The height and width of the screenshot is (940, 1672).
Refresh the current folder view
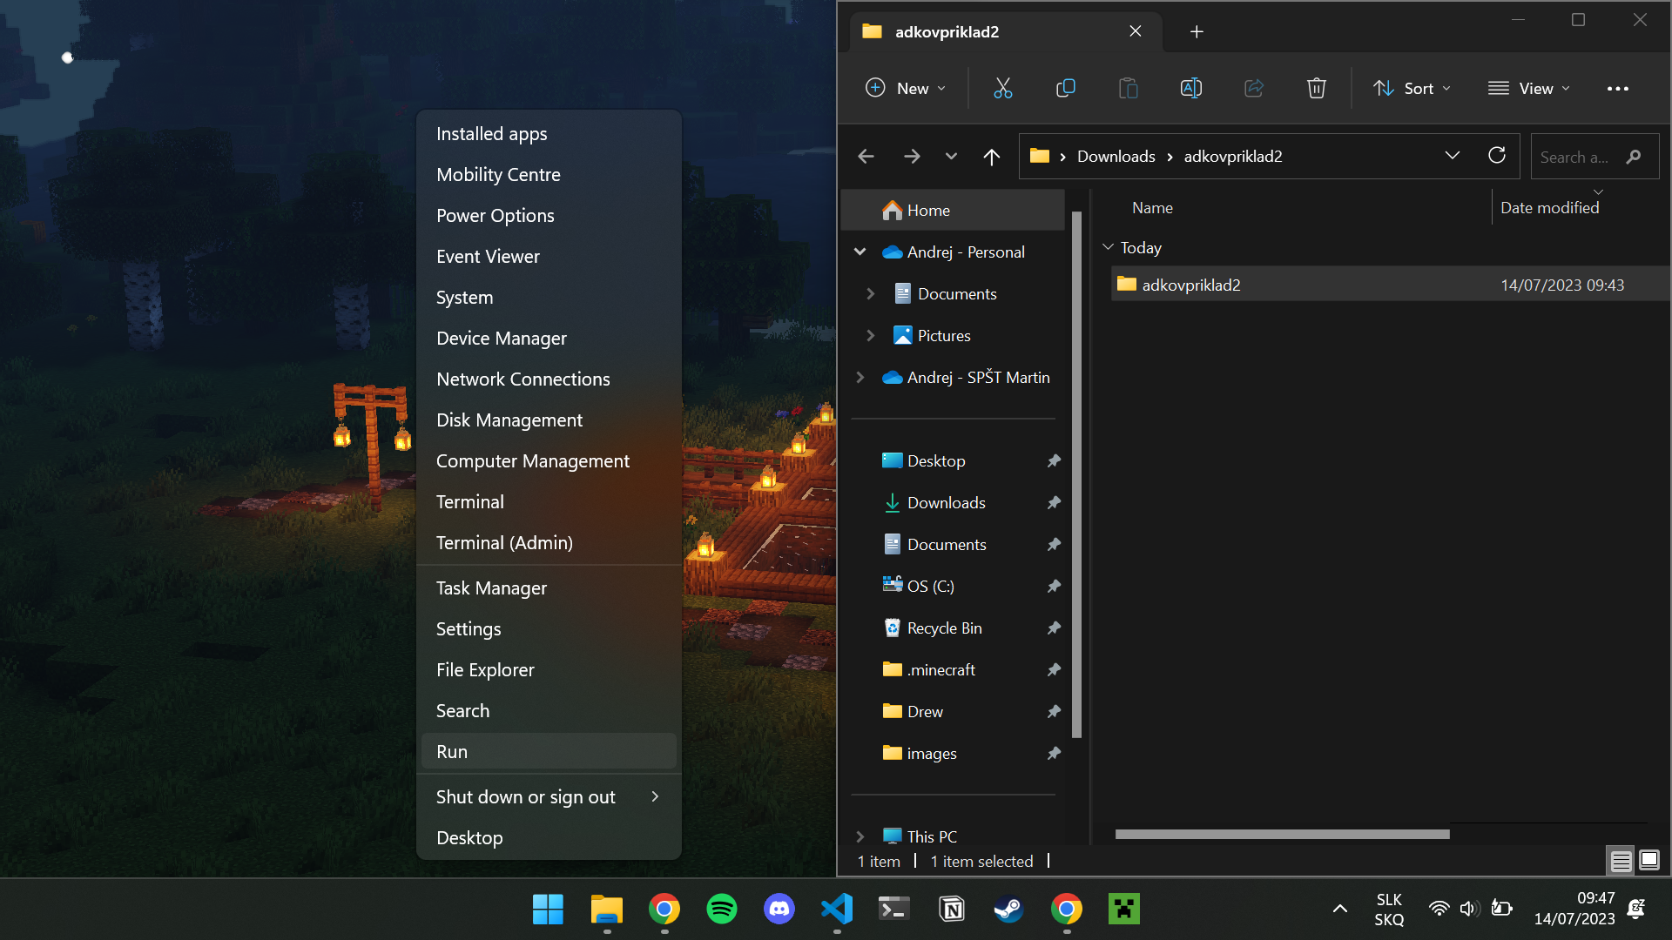1496,156
